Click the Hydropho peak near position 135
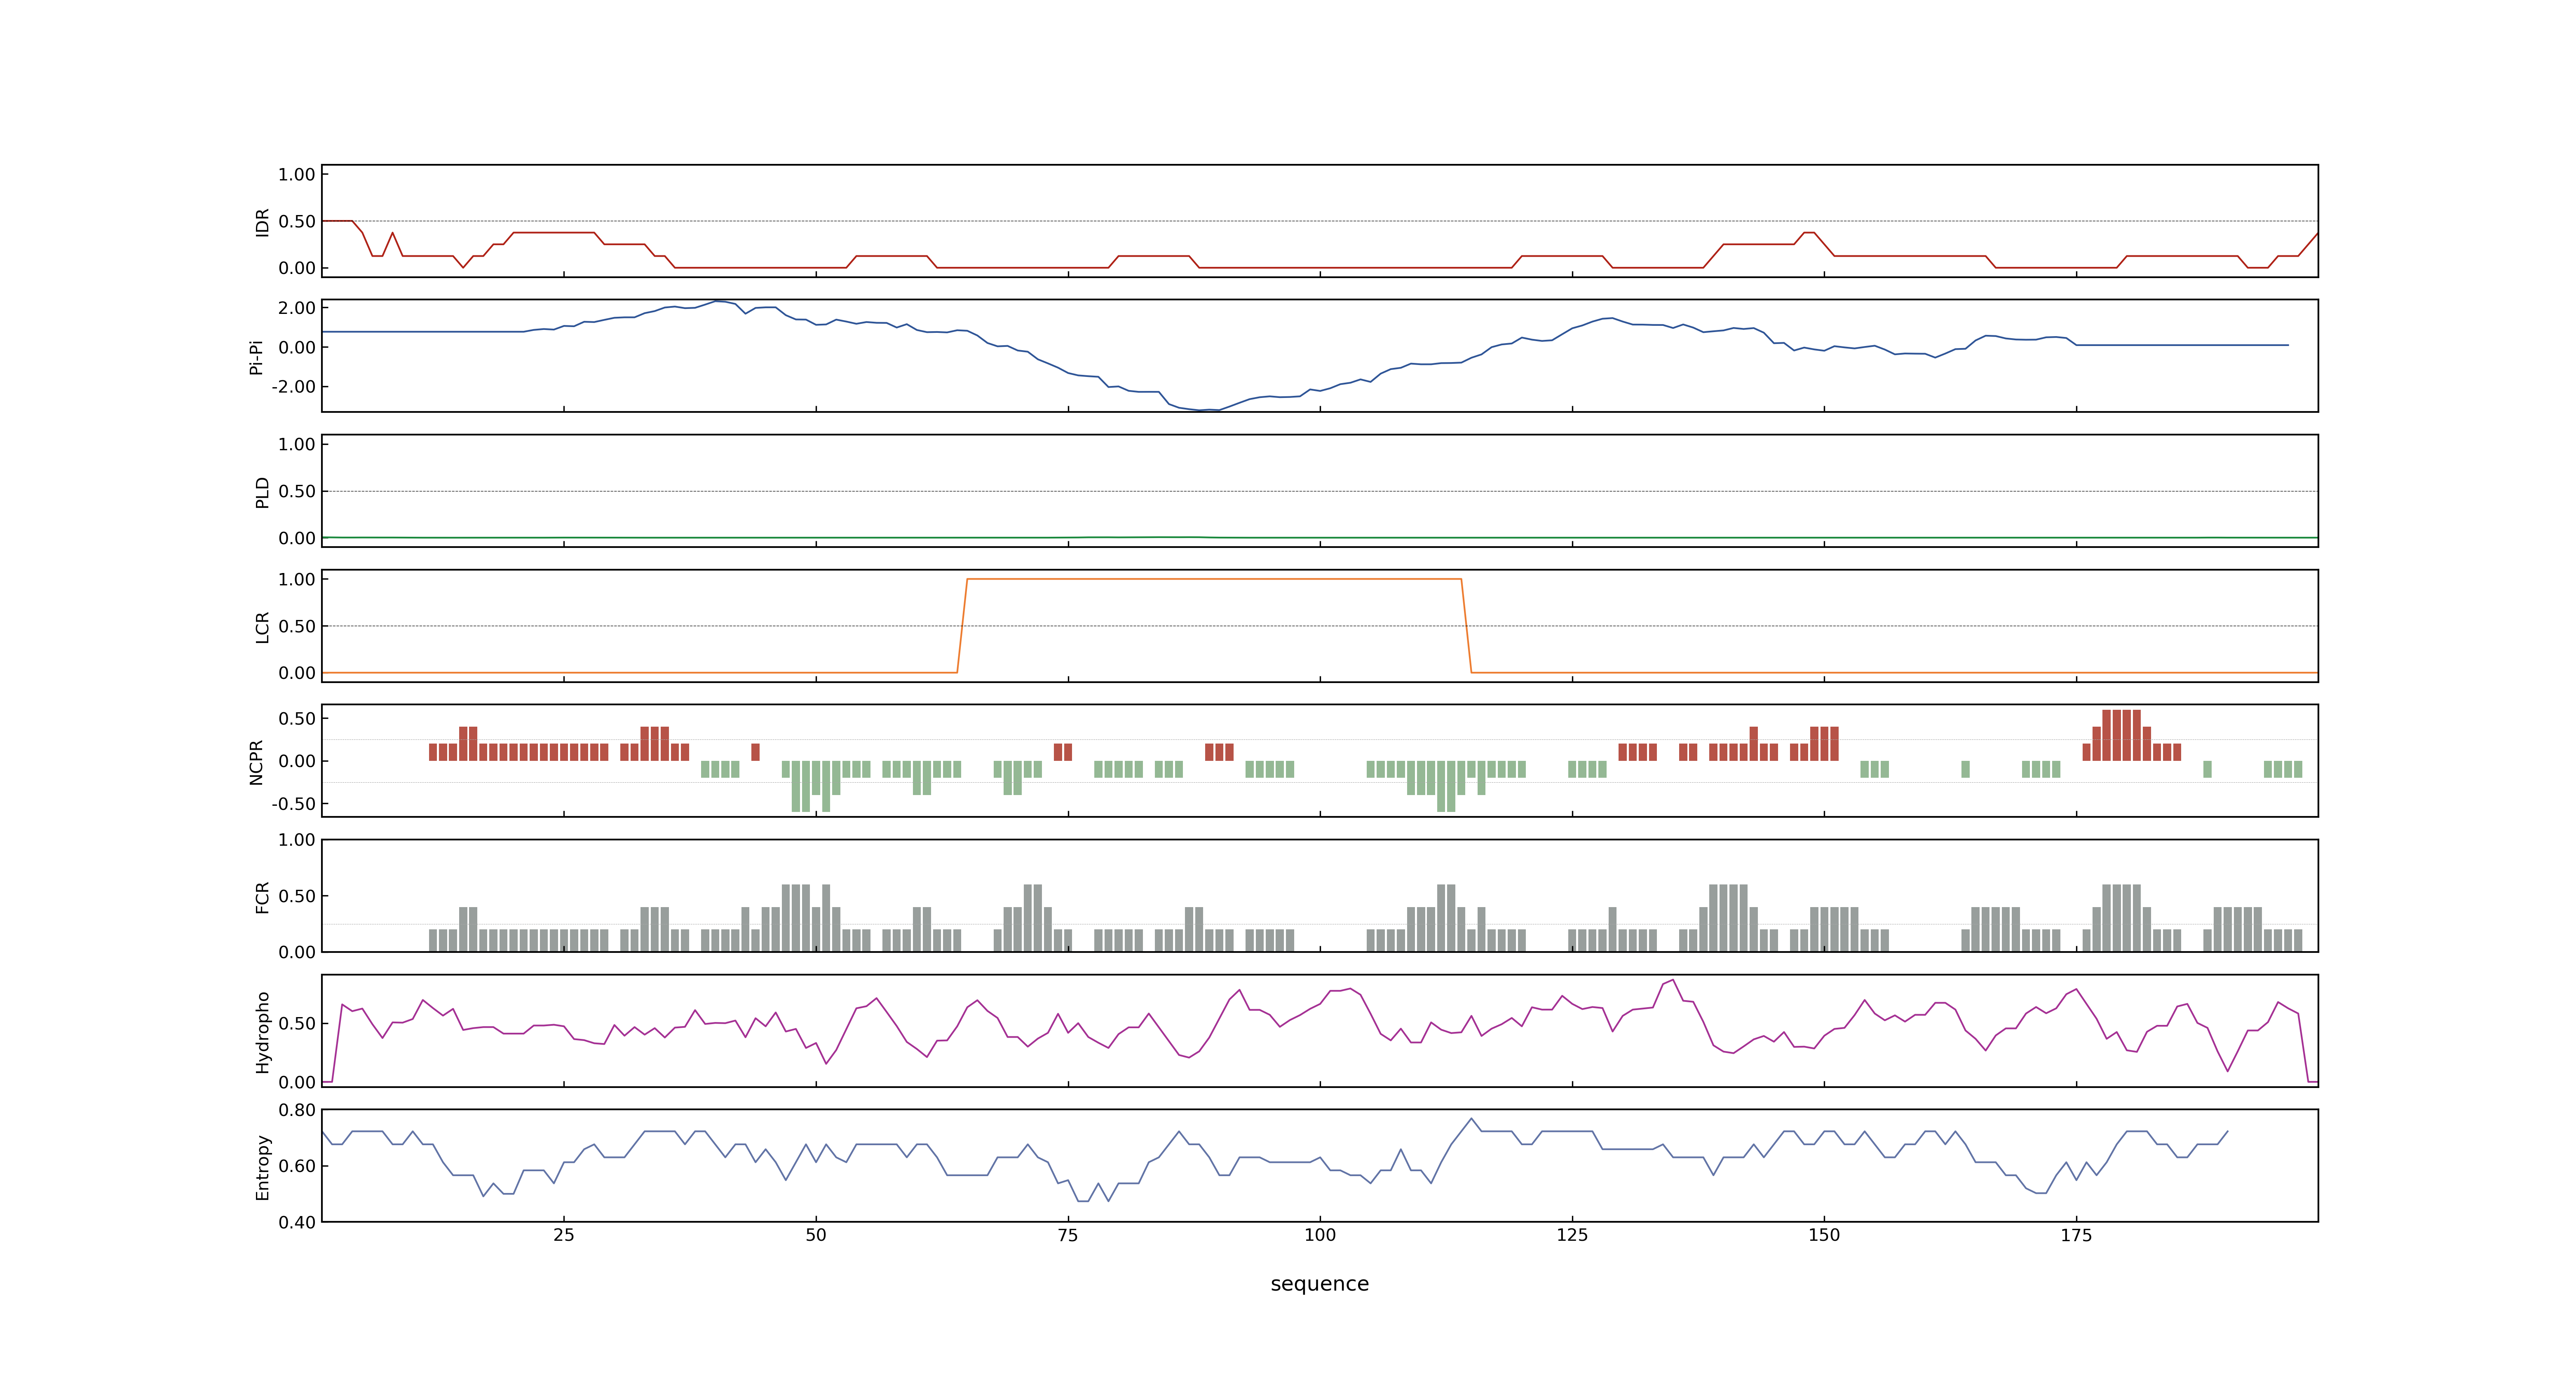The height and width of the screenshot is (1373, 2576). pyautogui.click(x=1672, y=980)
